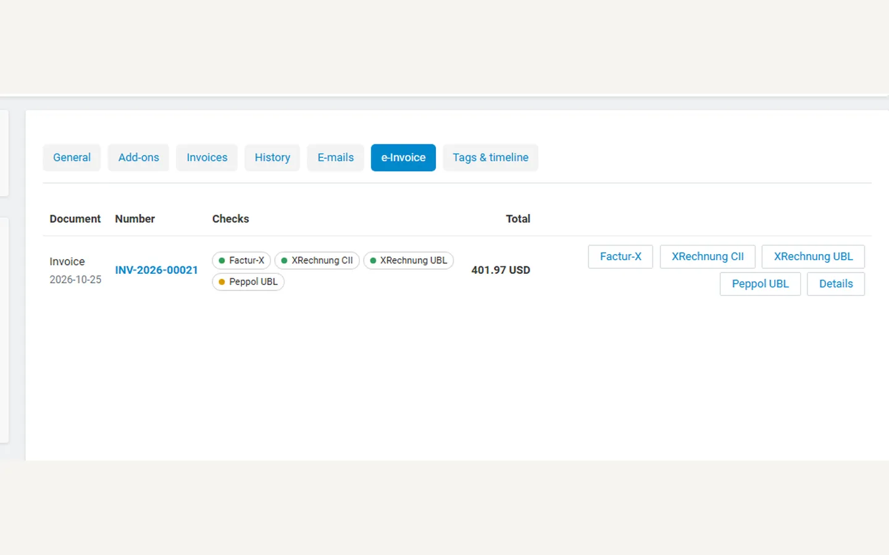
Task: Open the E-mails tab
Action: coord(336,157)
